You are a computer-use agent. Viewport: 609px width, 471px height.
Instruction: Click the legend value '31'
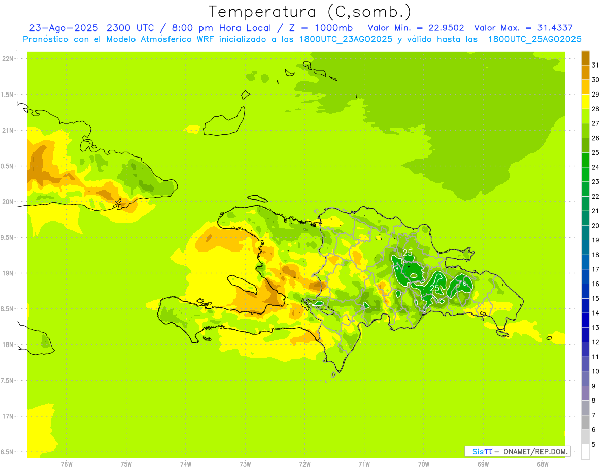[x=596, y=65]
